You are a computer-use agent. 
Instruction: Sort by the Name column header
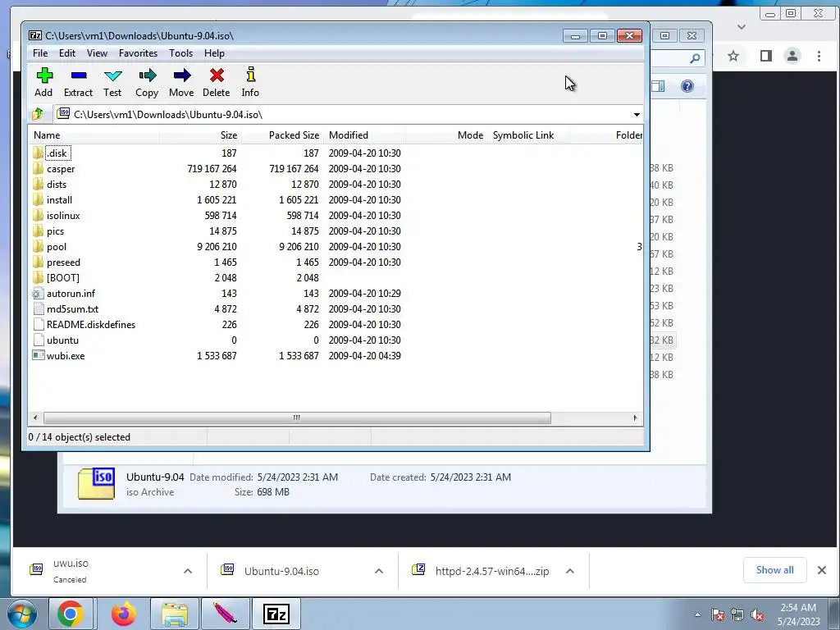94,135
